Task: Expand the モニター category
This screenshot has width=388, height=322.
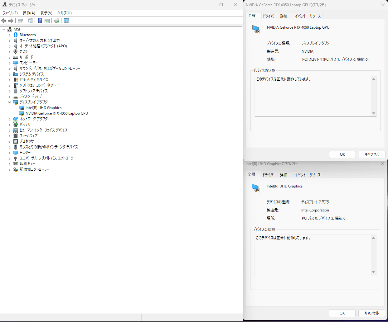Action: tap(9, 153)
